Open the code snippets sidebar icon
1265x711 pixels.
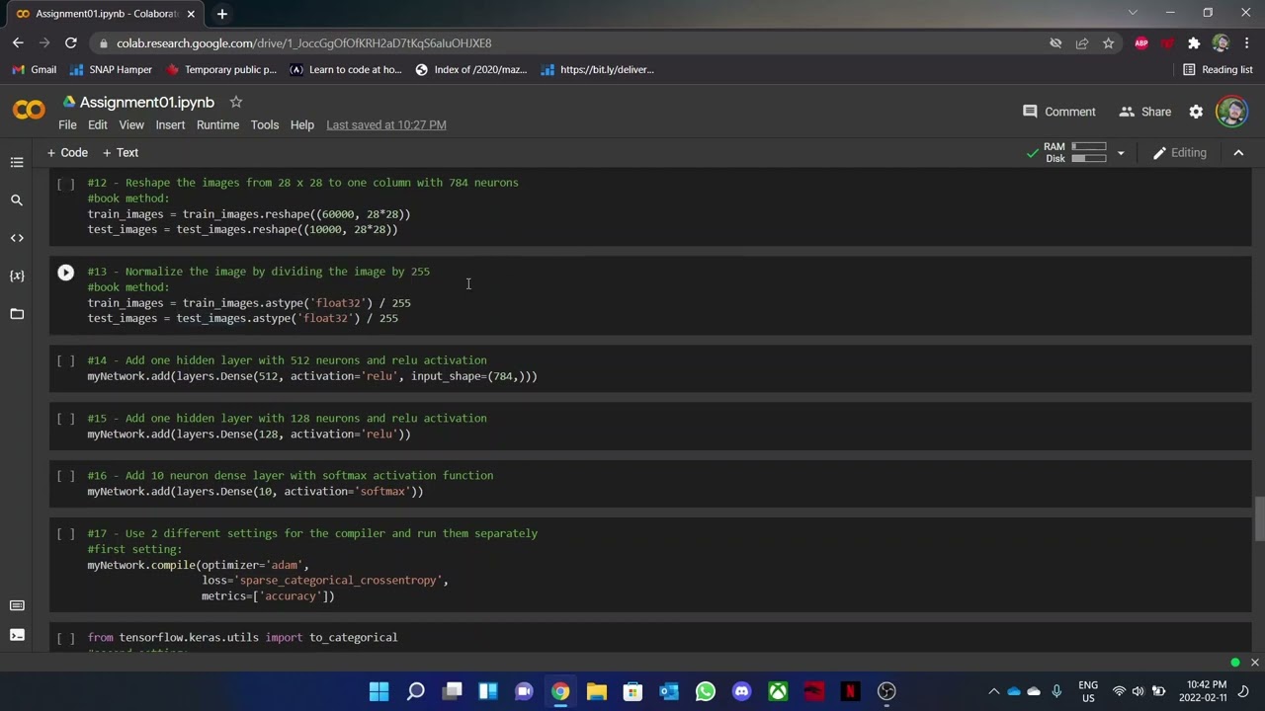[17, 238]
